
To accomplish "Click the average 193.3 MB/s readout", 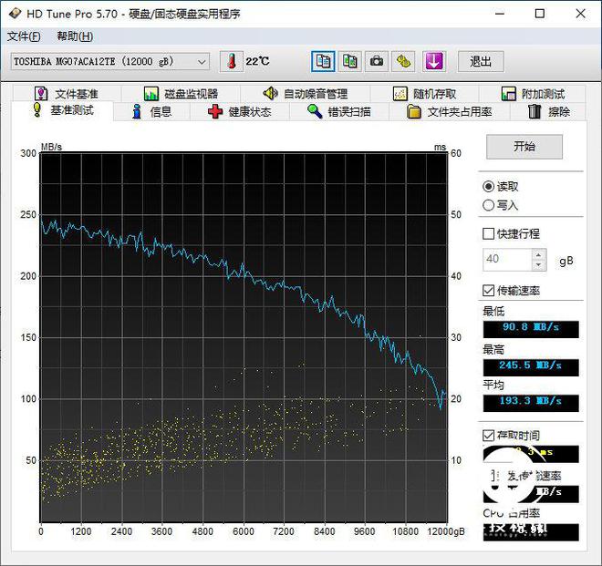I will click(x=531, y=403).
